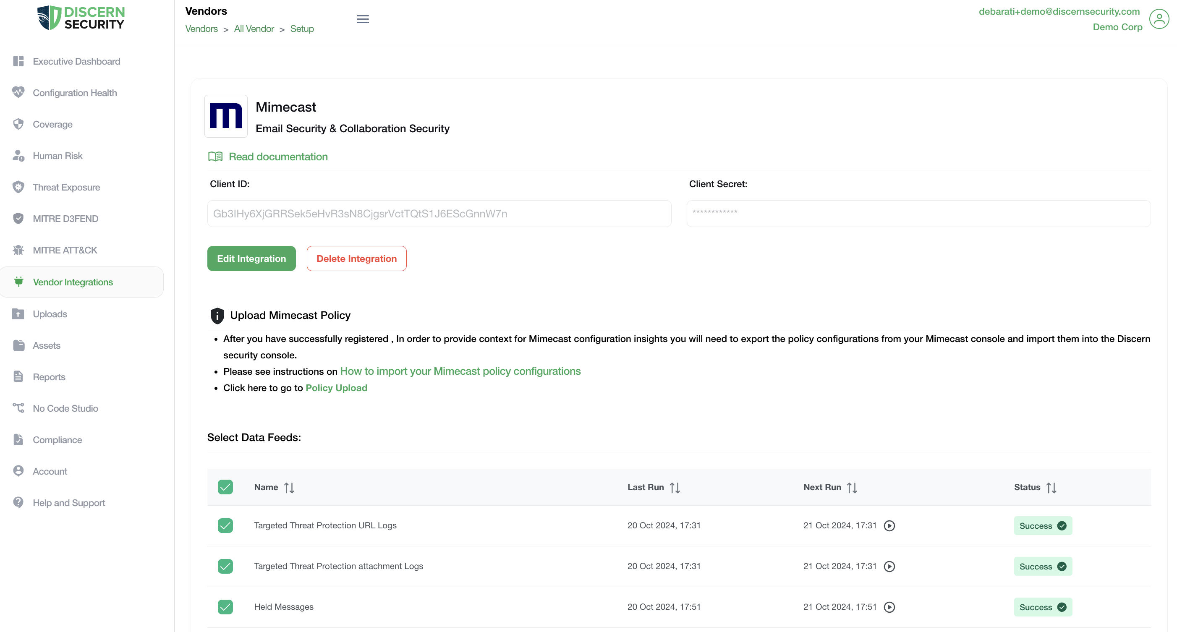Click Success status for URL Logs row

click(x=1043, y=525)
